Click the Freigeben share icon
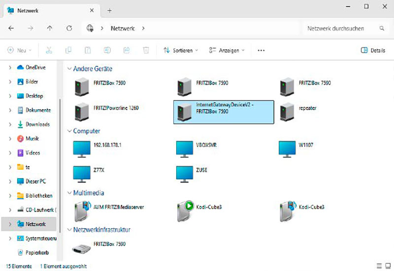 [127, 50]
